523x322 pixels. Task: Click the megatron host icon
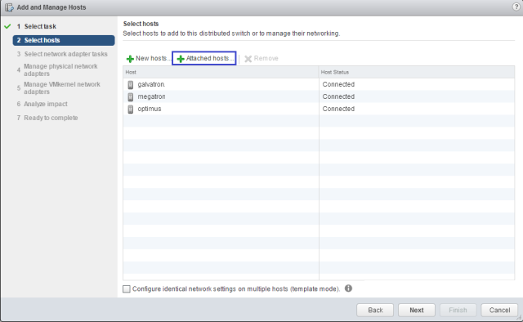point(131,96)
